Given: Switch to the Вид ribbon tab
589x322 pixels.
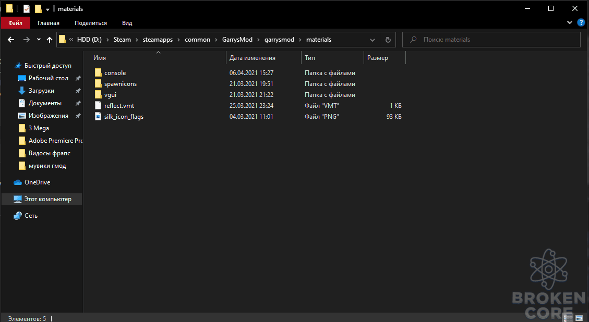Looking at the screenshot, I should 127,23.
